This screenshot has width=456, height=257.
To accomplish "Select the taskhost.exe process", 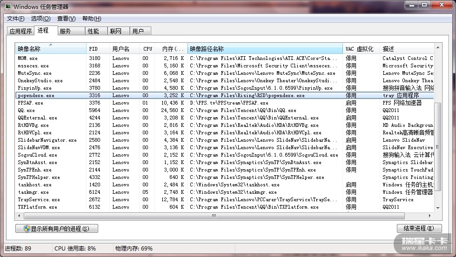I will (x=224, y=185).
